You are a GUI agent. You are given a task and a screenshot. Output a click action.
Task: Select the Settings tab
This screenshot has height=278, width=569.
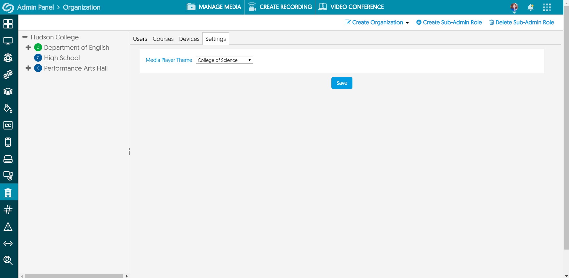(216, 39)
